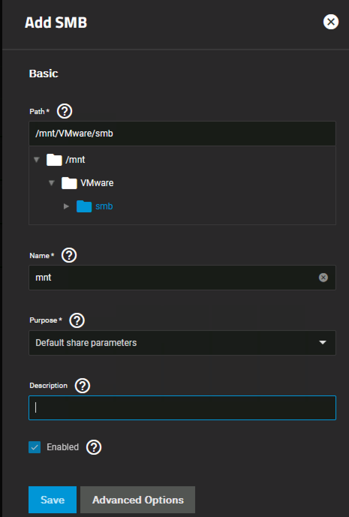Focus the Description input box
This screenshot has width=349, height=517.
click(x=182, y=408)
